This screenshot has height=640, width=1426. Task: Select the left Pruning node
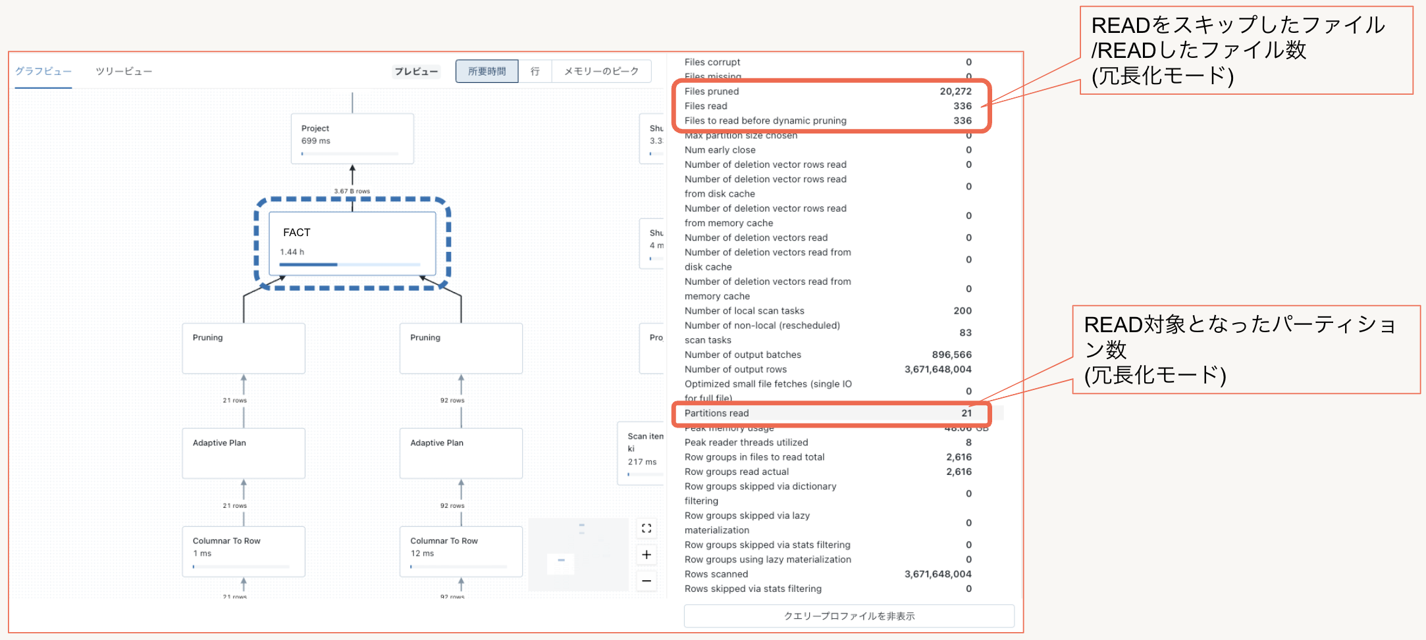(x=243, y=347)
